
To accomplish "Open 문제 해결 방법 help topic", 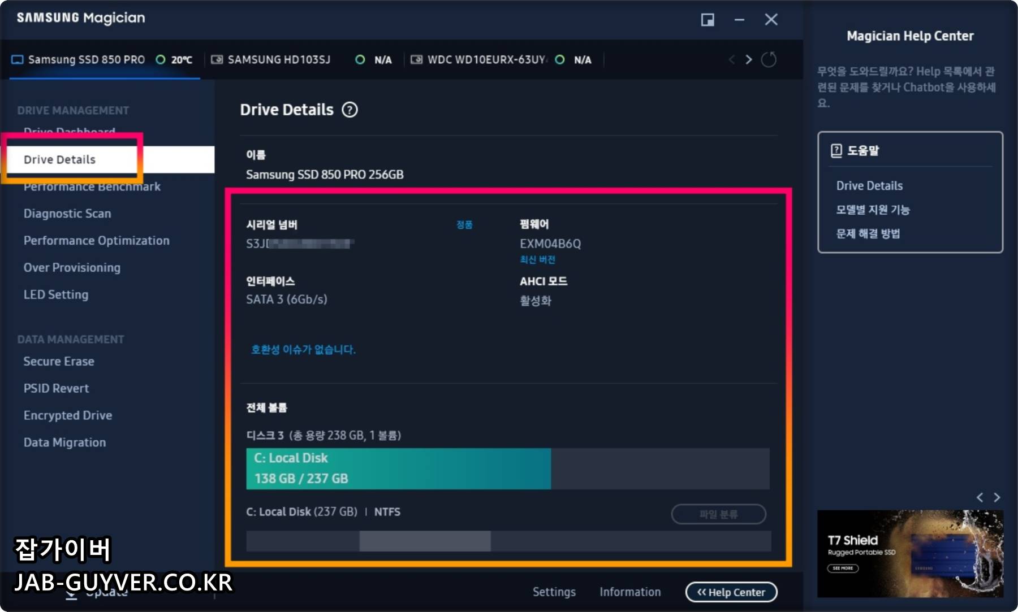I will point(868,233).
